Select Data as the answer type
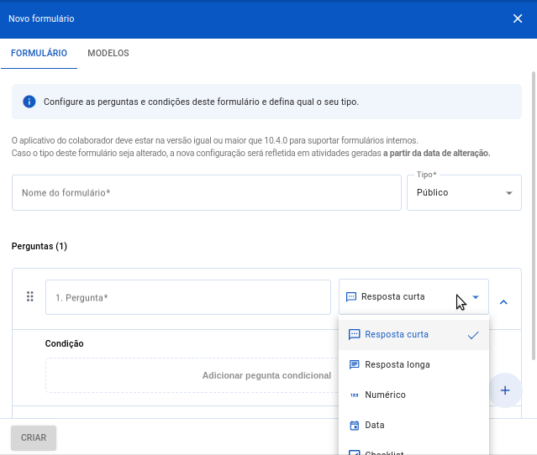This screenshot has width=537, height=455. tap(375, 426)
